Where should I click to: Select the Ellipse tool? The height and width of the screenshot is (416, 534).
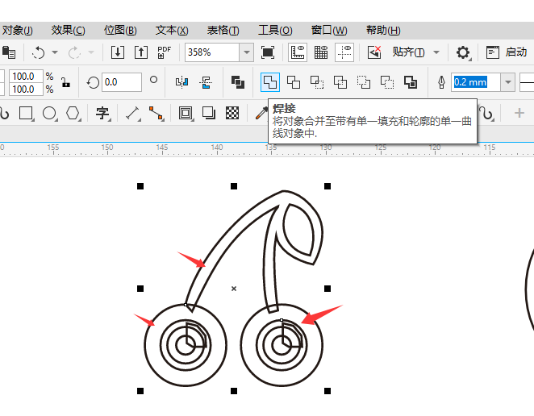(x=49, y=113)
